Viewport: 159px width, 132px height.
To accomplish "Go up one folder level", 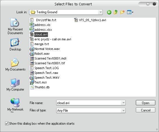I will (x=116, y=12).
